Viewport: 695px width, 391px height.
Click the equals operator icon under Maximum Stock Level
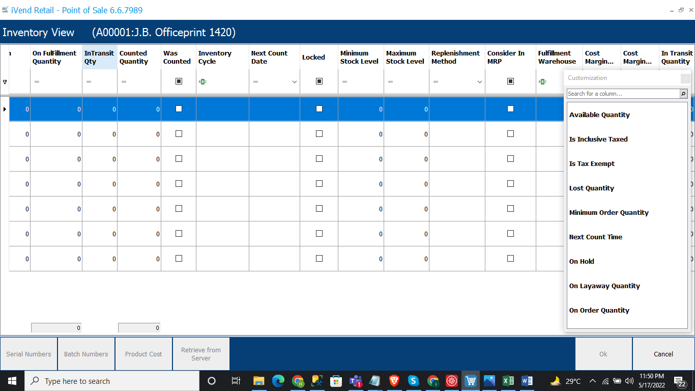(x=390, y=82)
